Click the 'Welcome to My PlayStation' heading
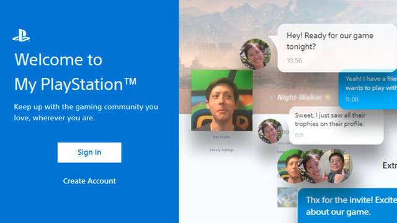Screen dimensions: 397x223 click(x=76, y=72)
